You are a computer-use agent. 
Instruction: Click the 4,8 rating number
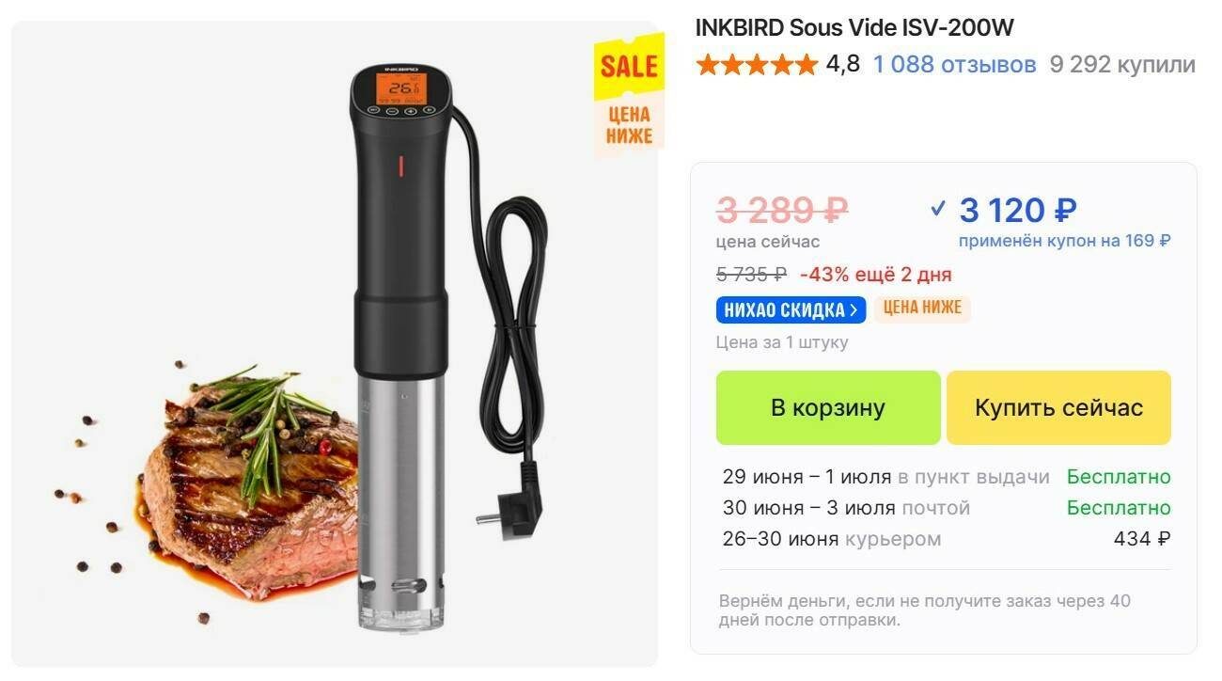tap(842, 65)
